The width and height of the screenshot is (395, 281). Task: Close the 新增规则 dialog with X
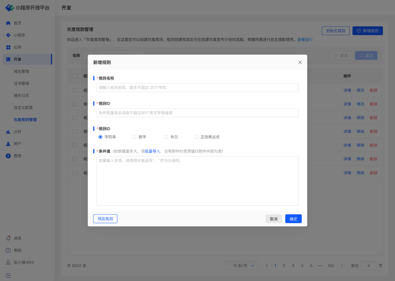(x=300, y=62)
